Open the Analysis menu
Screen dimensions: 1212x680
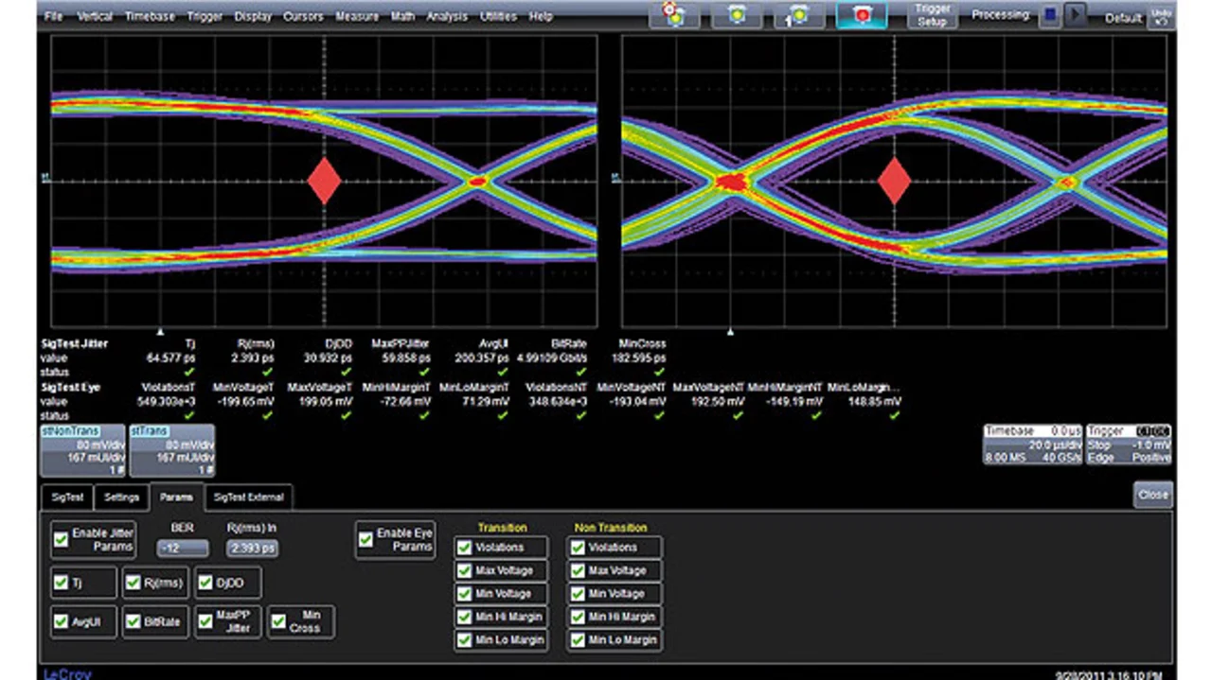tap(446, 16)
